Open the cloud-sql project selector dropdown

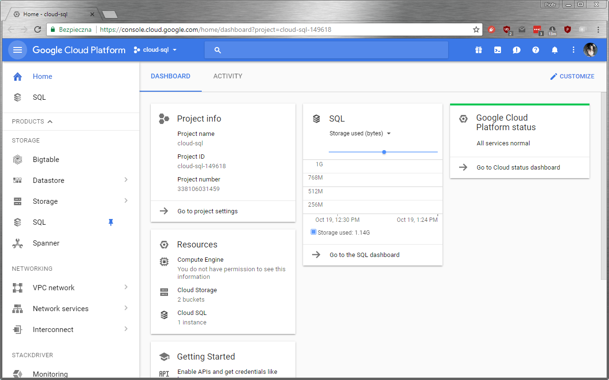click(x=156, y=50)
